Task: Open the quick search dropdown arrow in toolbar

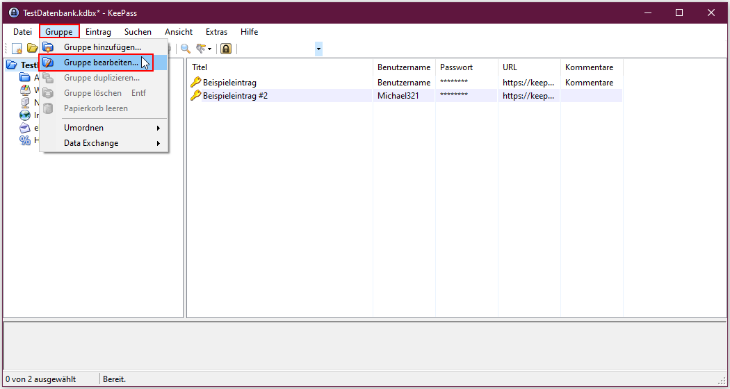Action: [318, 49]
